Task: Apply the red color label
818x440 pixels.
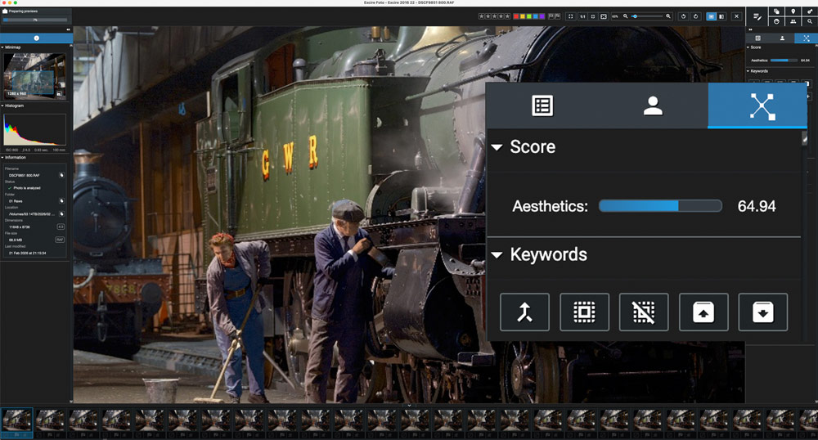Action: pyautogui.click(x=516, y=16)
